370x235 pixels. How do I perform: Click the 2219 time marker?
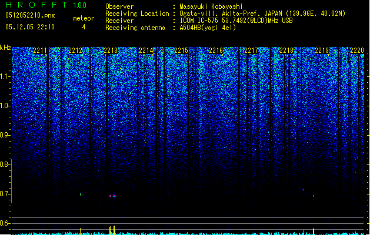pos(322,51)
